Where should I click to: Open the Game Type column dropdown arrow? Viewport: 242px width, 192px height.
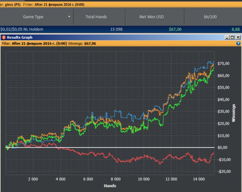(69, 17)
